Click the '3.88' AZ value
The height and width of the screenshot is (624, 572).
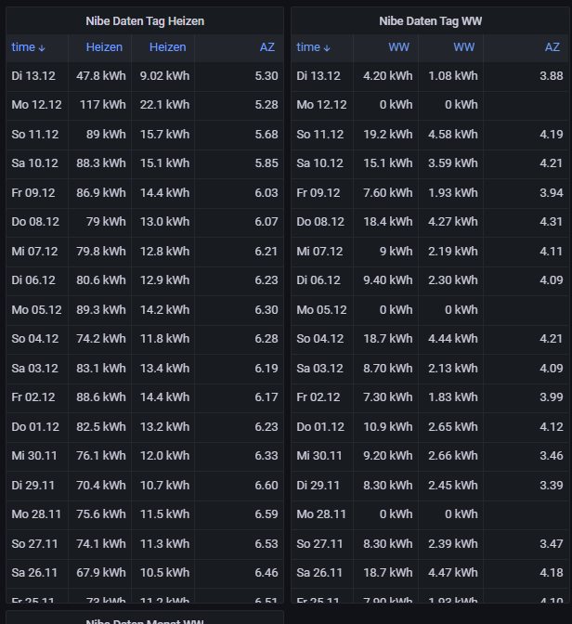coord(552,75)
